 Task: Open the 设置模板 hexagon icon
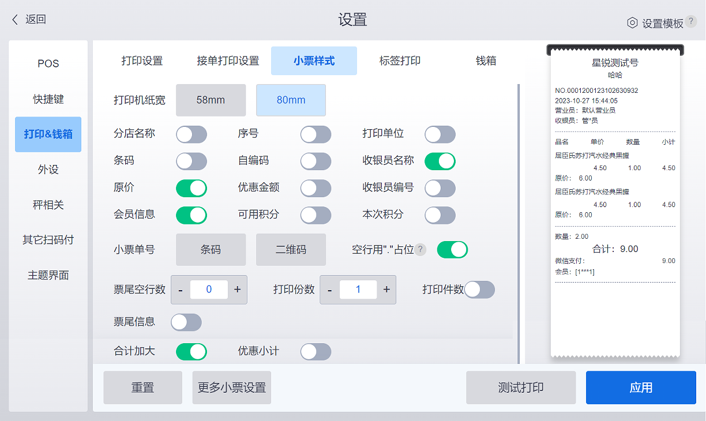pyautogui.click(x=632, y=23)
